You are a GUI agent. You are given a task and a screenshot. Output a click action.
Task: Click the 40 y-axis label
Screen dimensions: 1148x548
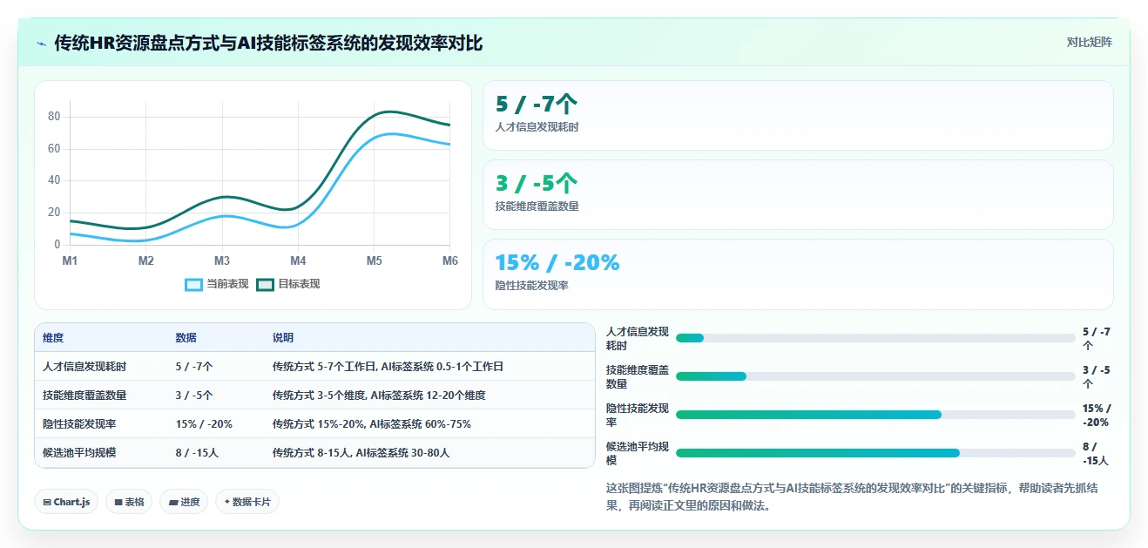pos(54,180)
